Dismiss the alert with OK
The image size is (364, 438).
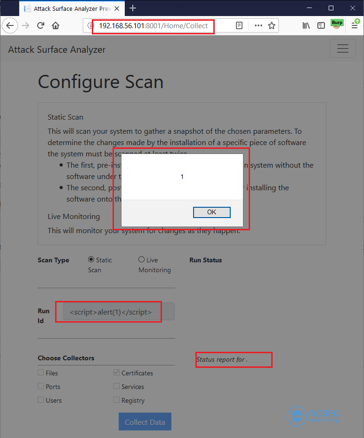[212, 212]
